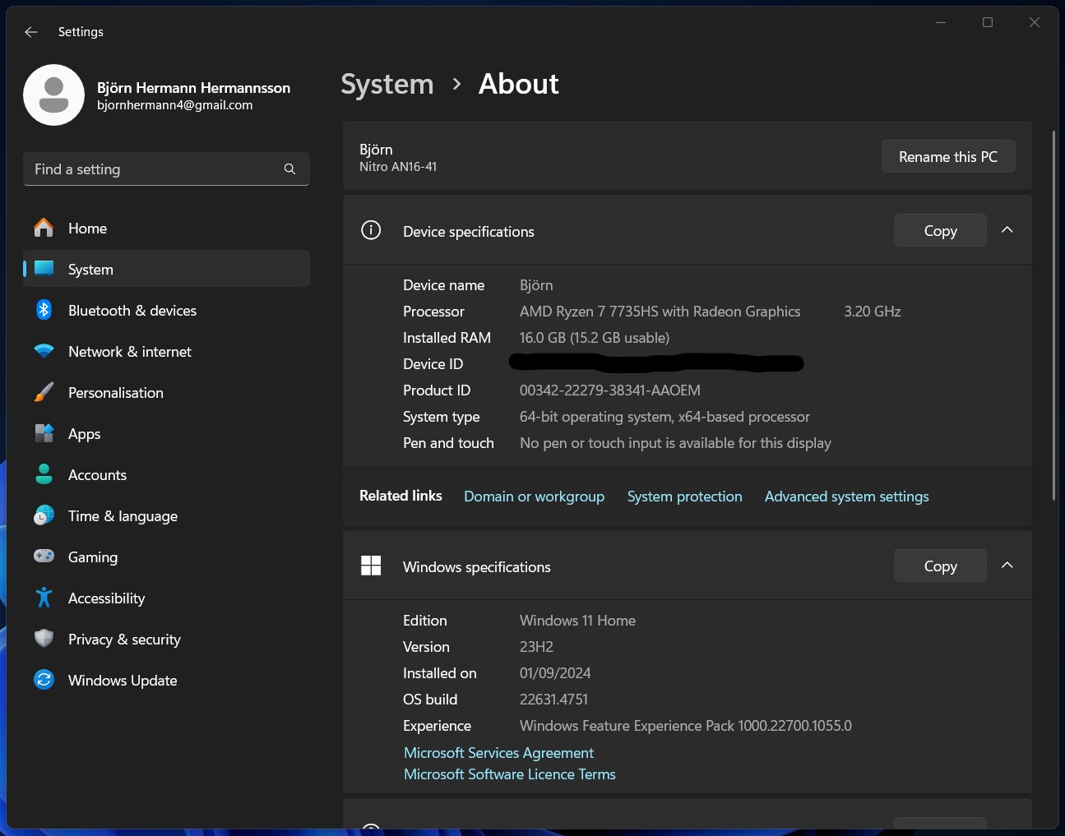Open Time & language settings
This screenshot has height=836, width=1065.
pyautogui.click(x=123, y=516)
